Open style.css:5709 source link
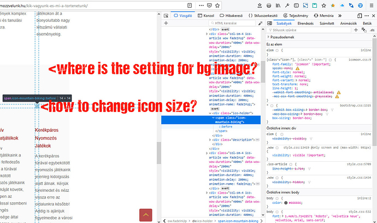377x223 pixels. pos(359,165)
